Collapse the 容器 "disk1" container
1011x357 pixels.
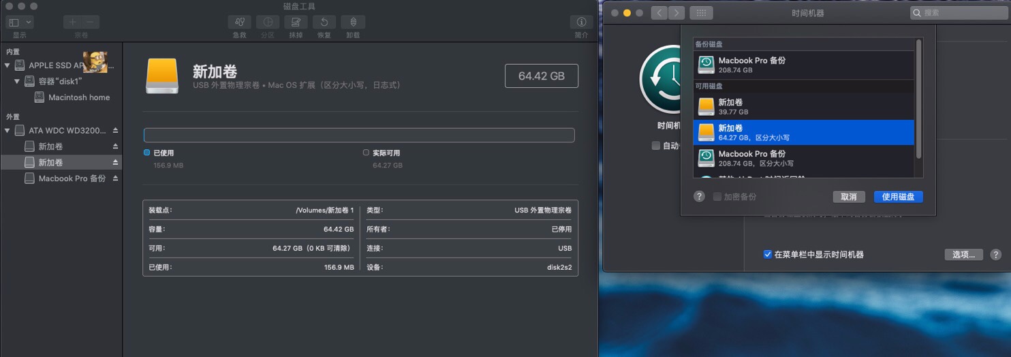tap(17, 82)
